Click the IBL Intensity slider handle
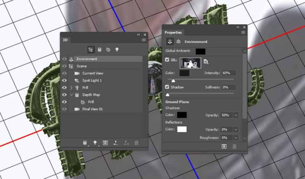This screenshot has width=305, height=179. [x=173, y=81]
